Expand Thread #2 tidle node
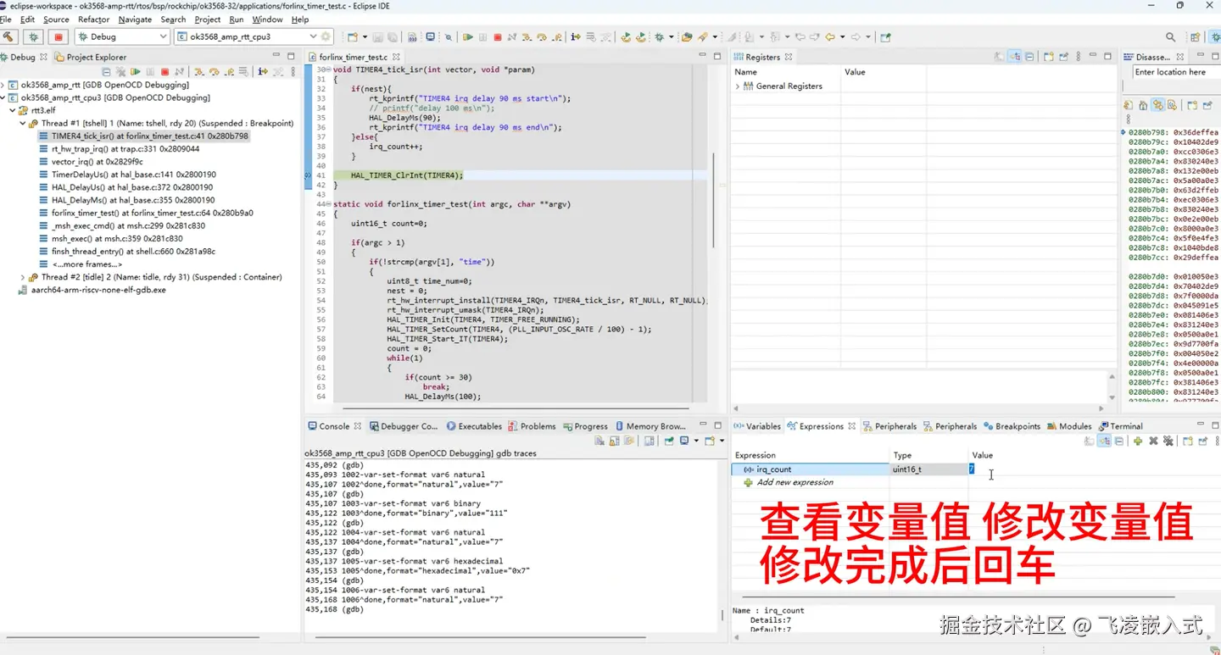Viewport: 1221px width, 655px height. 23,277
